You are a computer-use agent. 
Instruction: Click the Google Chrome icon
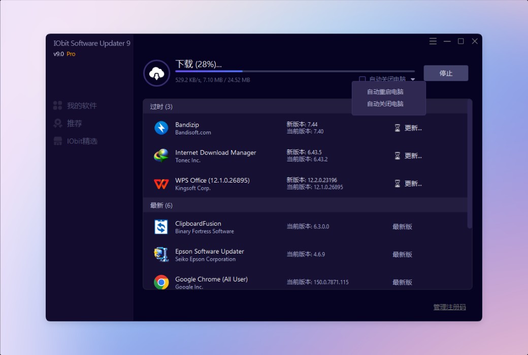161,282
